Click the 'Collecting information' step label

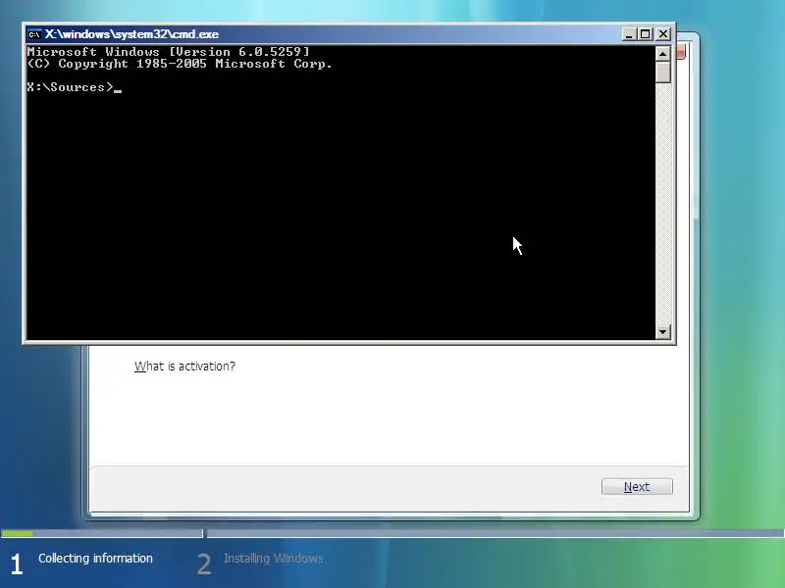coord(95,558)
